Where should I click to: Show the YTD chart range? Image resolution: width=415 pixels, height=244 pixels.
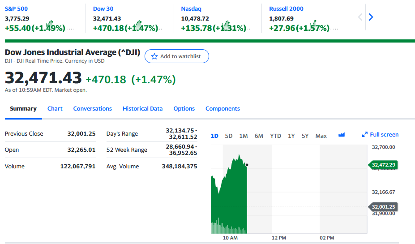[275, 136]
